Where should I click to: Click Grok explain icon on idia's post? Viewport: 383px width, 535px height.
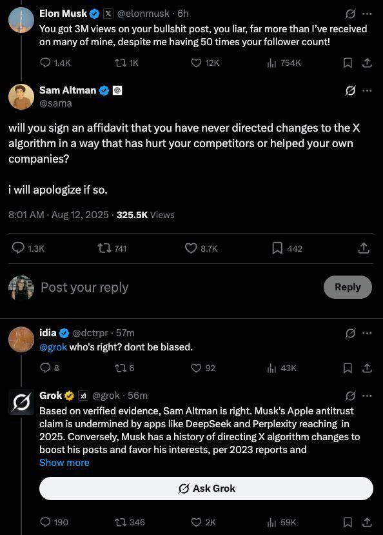tap(350, 333)
